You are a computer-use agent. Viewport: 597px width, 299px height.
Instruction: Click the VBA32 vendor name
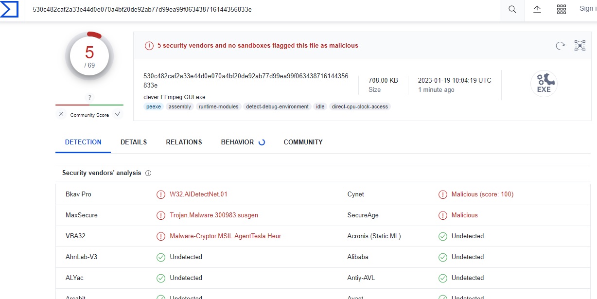click(75, 236)
